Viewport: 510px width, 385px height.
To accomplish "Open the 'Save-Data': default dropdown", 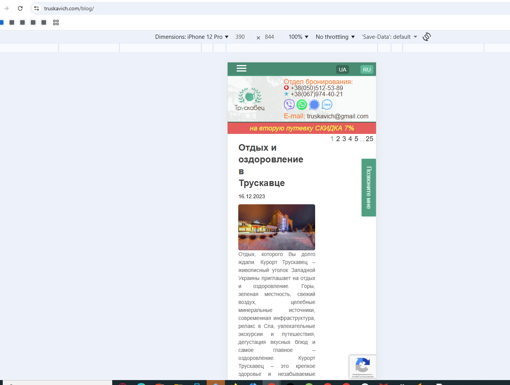I will pos(389,37).
